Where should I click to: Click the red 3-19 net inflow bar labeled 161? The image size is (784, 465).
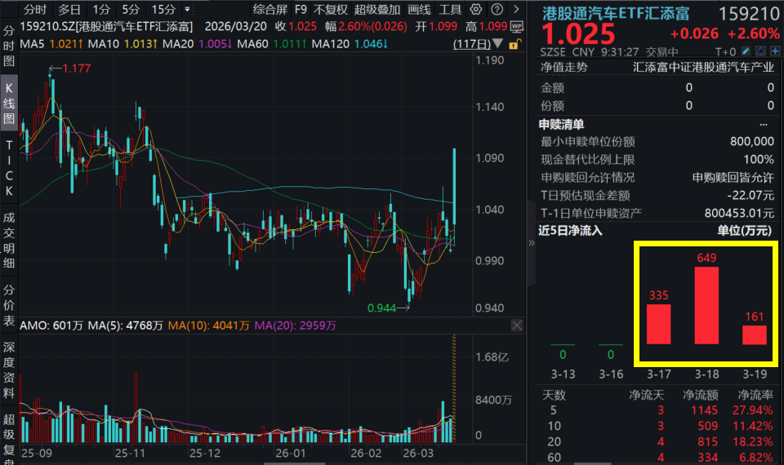[755, 334]
